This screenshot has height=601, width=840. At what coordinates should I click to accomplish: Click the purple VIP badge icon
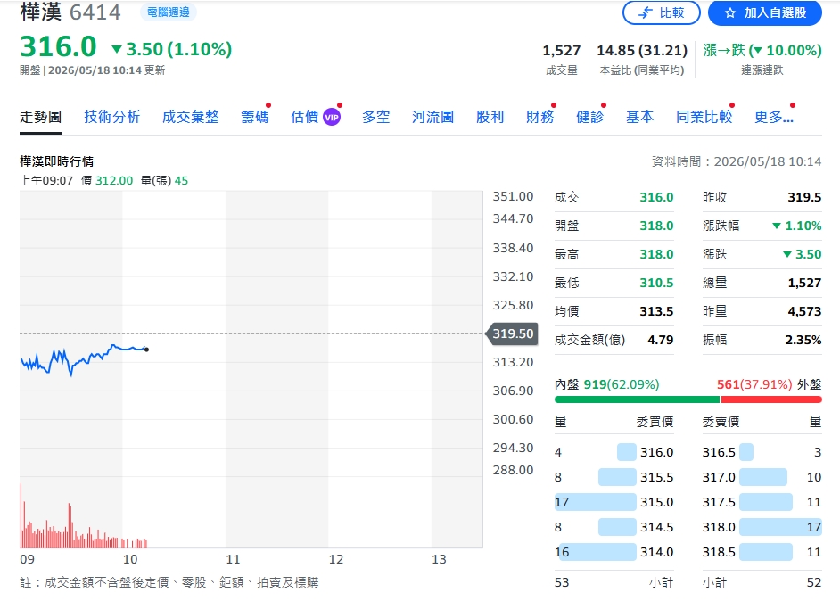coord(332,117)
